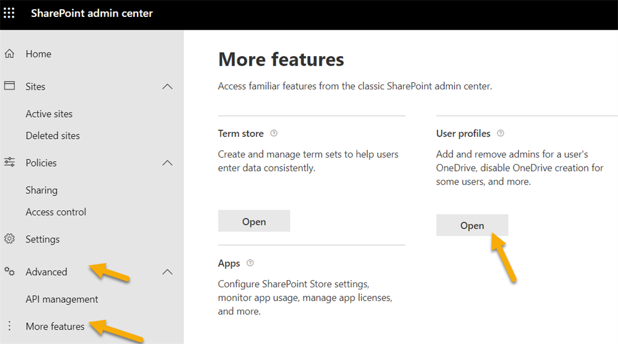Image resolution: width=618 pixels, height=344 pixels.
Task: Collapse the Sites section chevron
Action: coord(168,86)
